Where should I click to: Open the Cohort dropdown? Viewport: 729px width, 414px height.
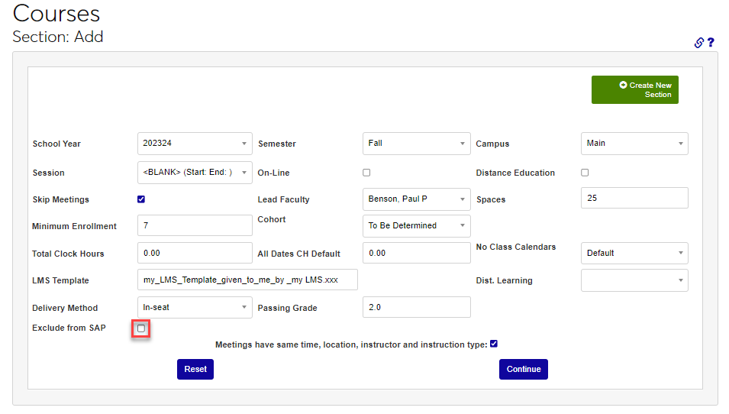416,226
